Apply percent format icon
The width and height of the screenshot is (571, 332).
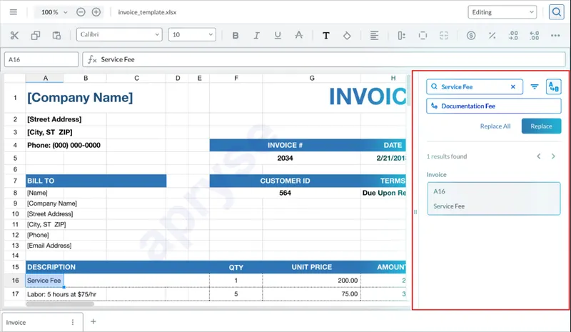[492, 36]
